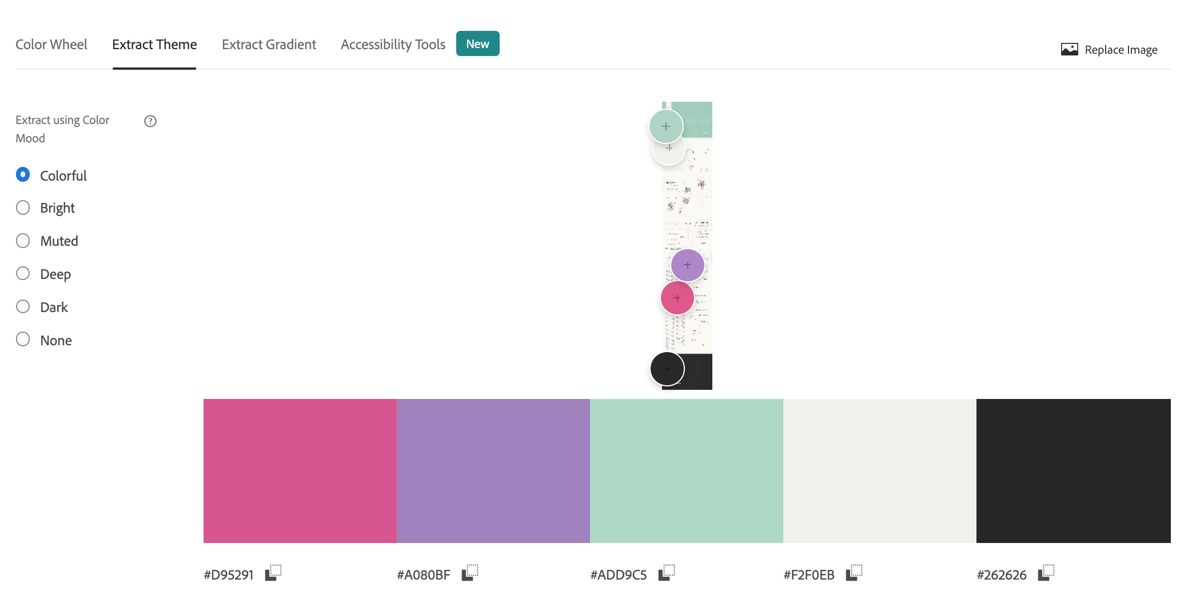1196x599 pixels.
Task: Copy hex code #F2F0EB using copy icon
Action: [854, 573]
